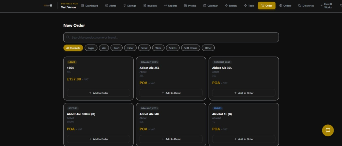
Task: Click the Abbot Ale 50L title
Action: 149,114
